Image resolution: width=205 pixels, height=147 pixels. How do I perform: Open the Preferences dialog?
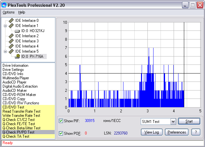177,132
